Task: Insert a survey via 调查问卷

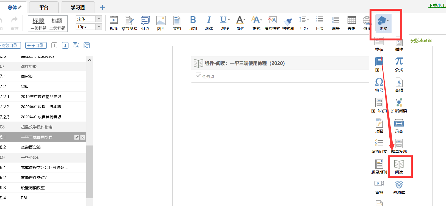Action: point(379,146)
